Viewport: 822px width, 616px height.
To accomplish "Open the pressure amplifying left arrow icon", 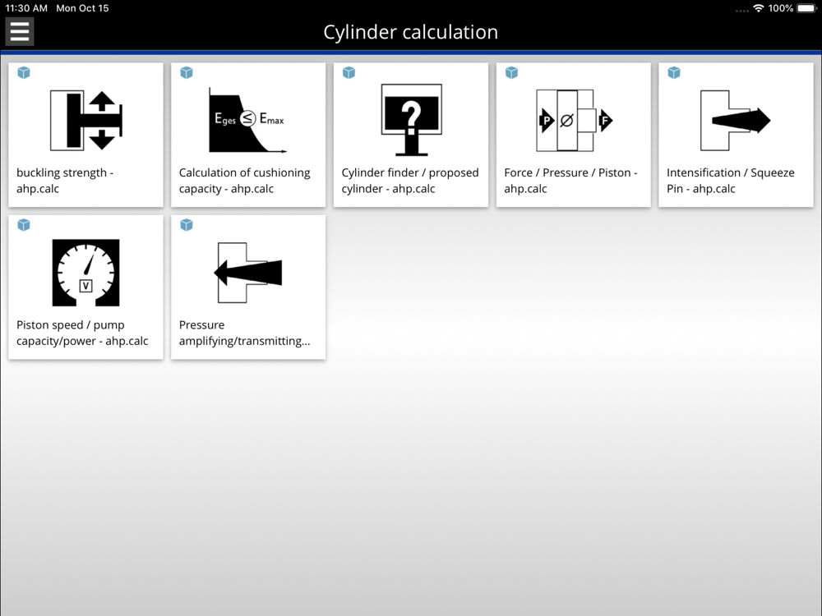I will pyautogui.click(x=248, y=273).
